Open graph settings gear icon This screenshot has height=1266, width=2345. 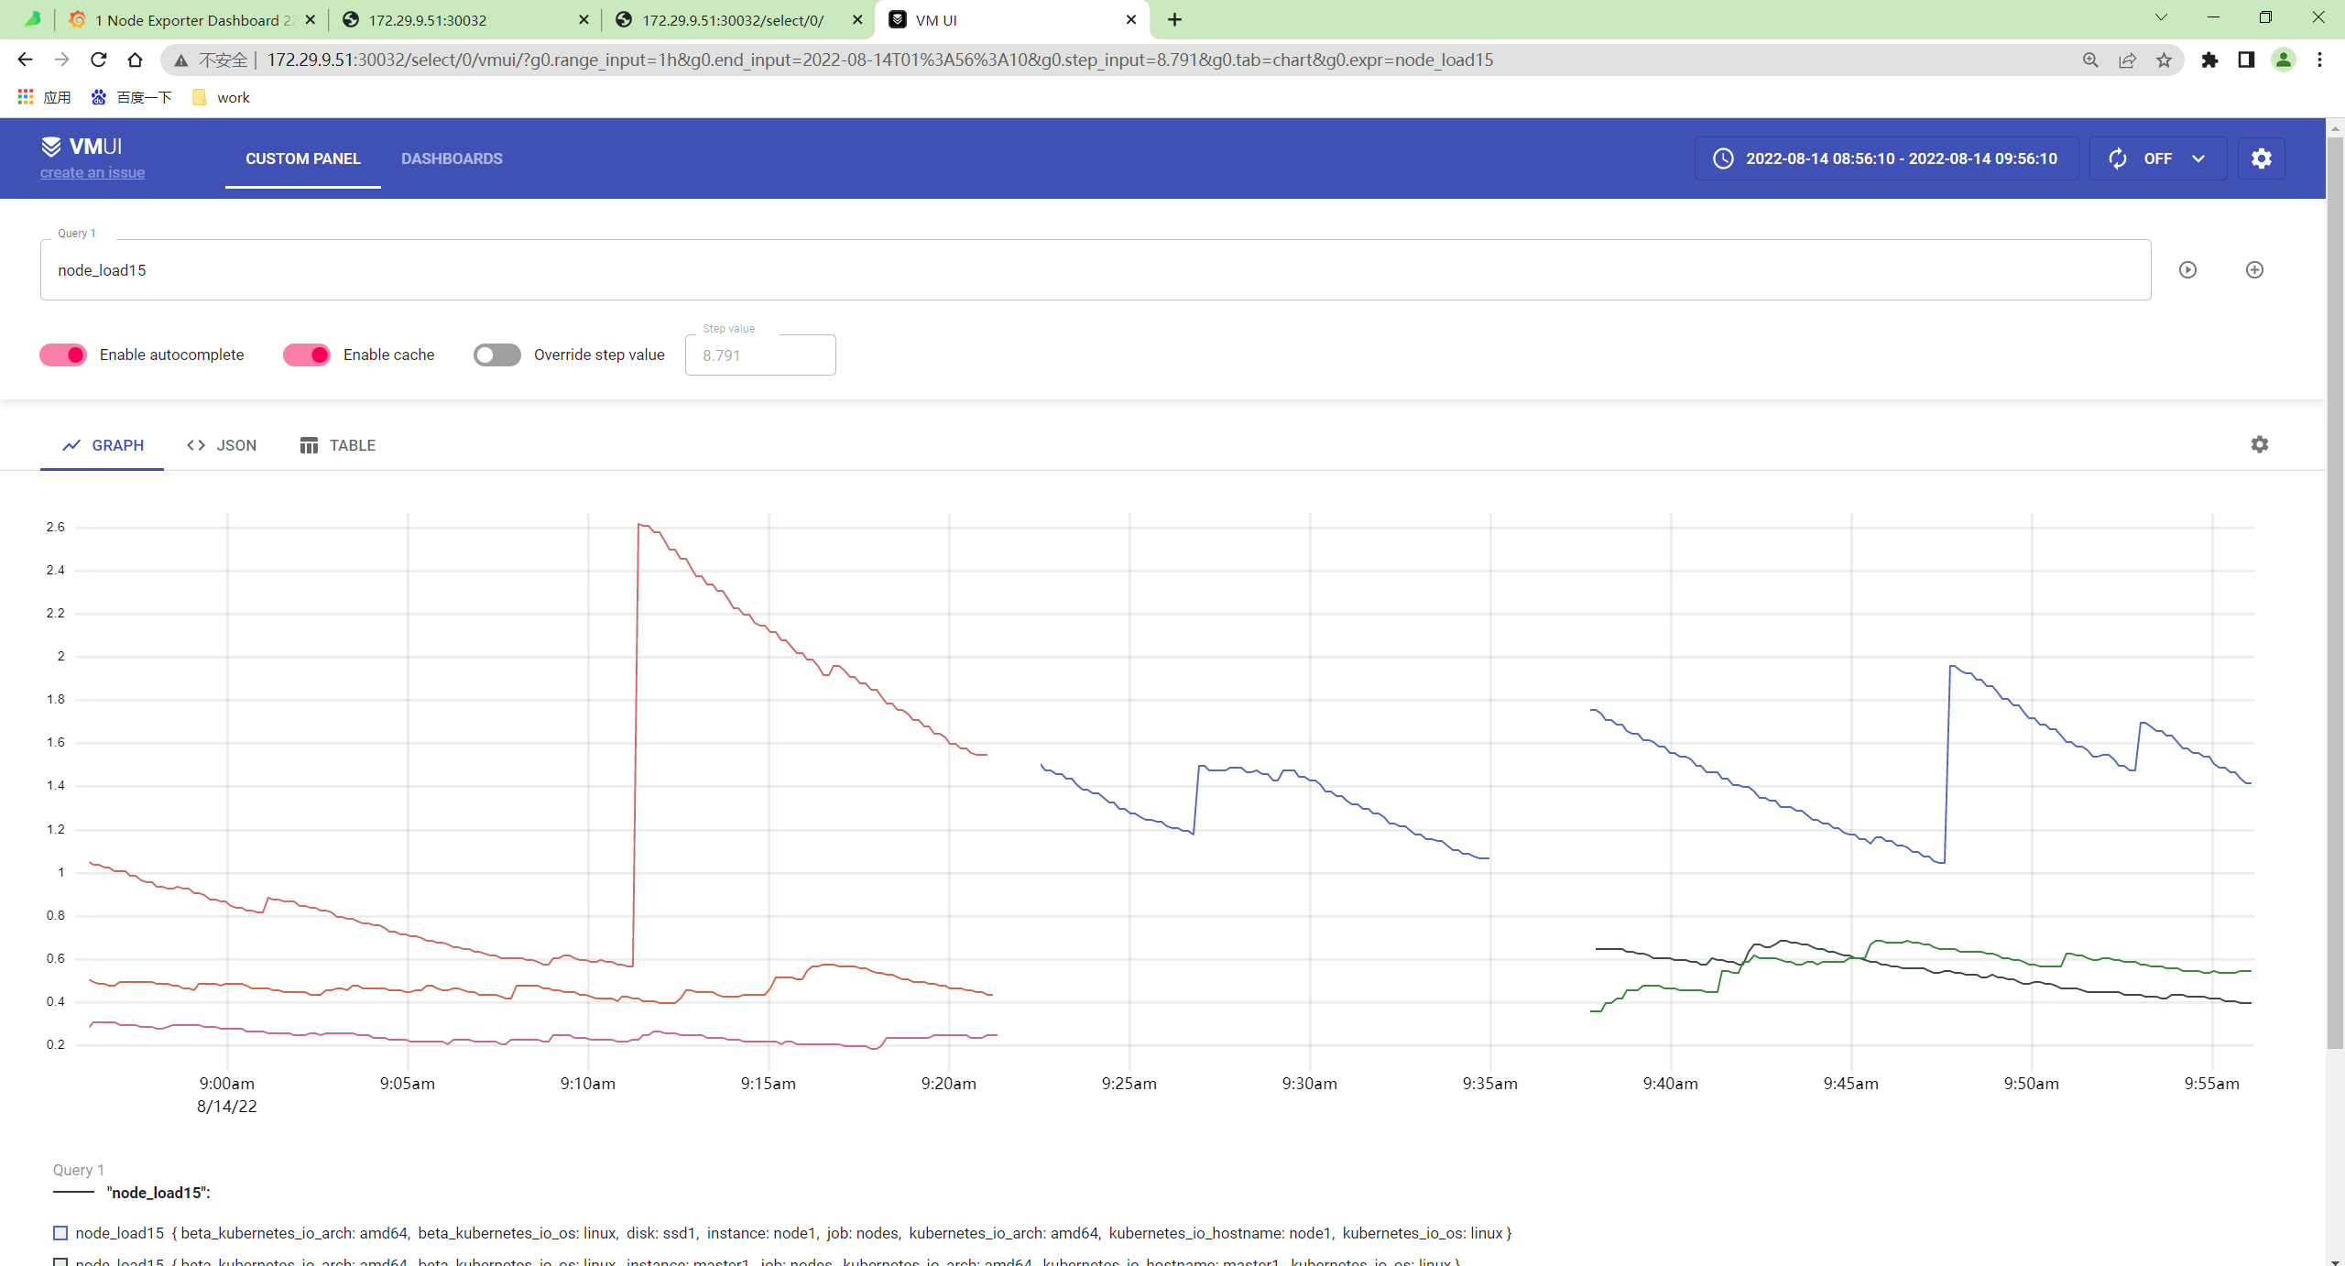coord(2259,444)
